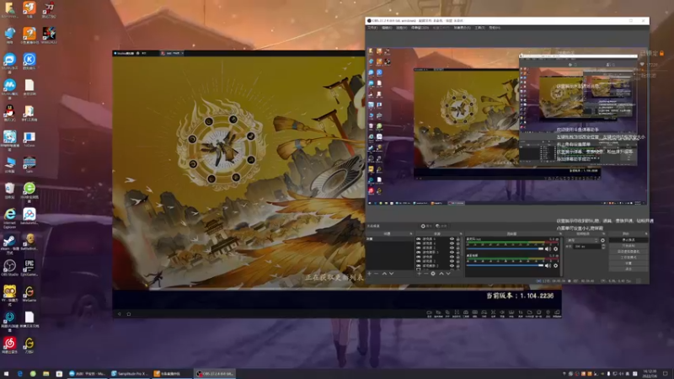This screenshot has width=674, height=379.
Task: Click Exit button in OBS Controls
Action: (629, 269)
